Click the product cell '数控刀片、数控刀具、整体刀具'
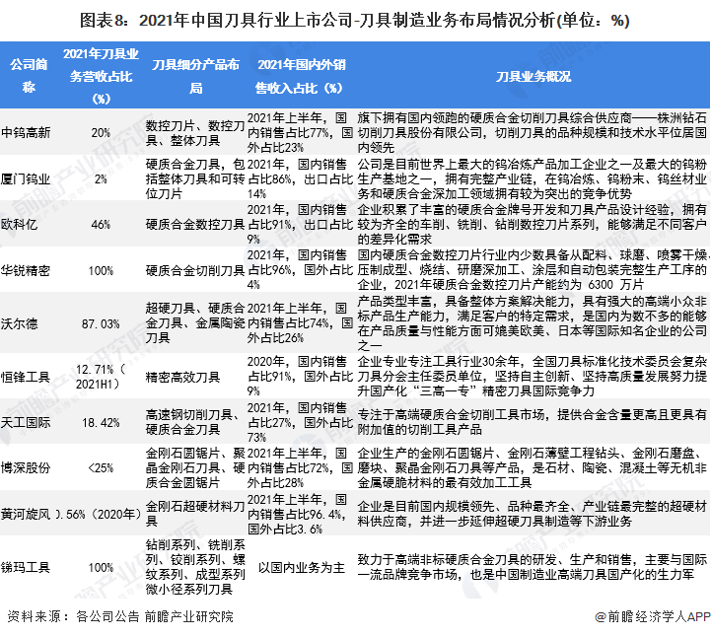 (195, 133)
